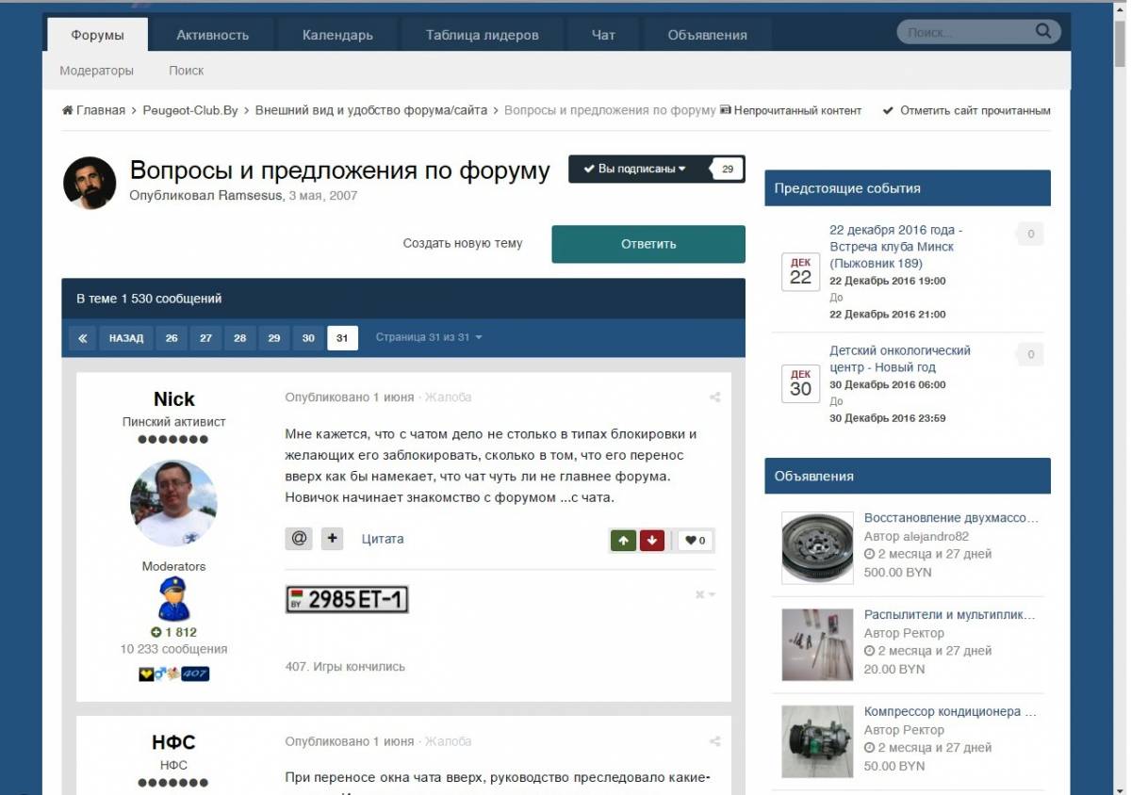Click the share icon on Nick's post
1131x795 pixels.
714,397
